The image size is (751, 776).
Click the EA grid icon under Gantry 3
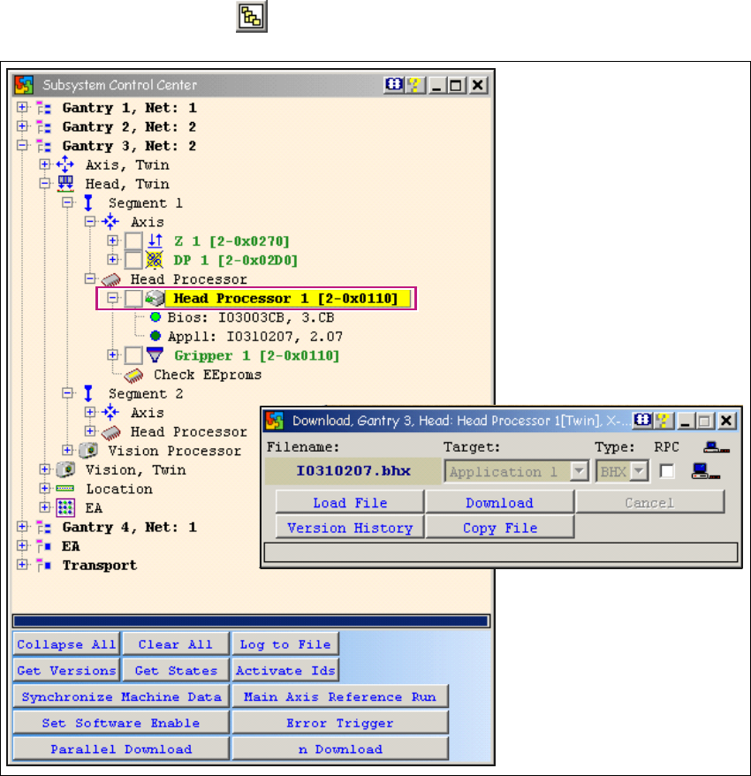(65, 508)
